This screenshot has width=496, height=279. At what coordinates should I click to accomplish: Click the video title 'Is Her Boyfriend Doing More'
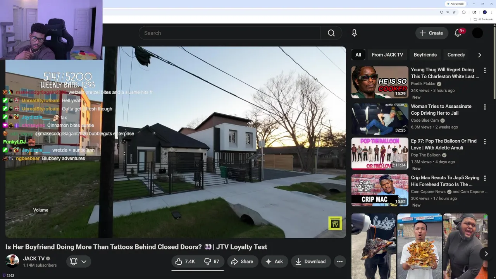tap(136, 247)
